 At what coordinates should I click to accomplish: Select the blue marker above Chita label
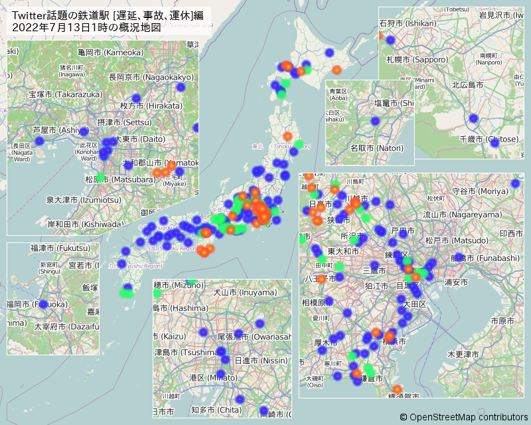click(x=240, y=399)
